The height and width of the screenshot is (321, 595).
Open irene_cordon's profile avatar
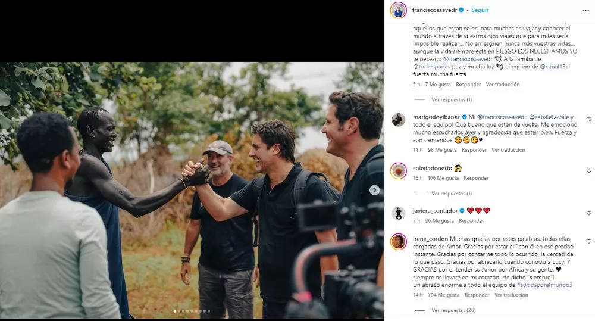click(x=399, y=241)
